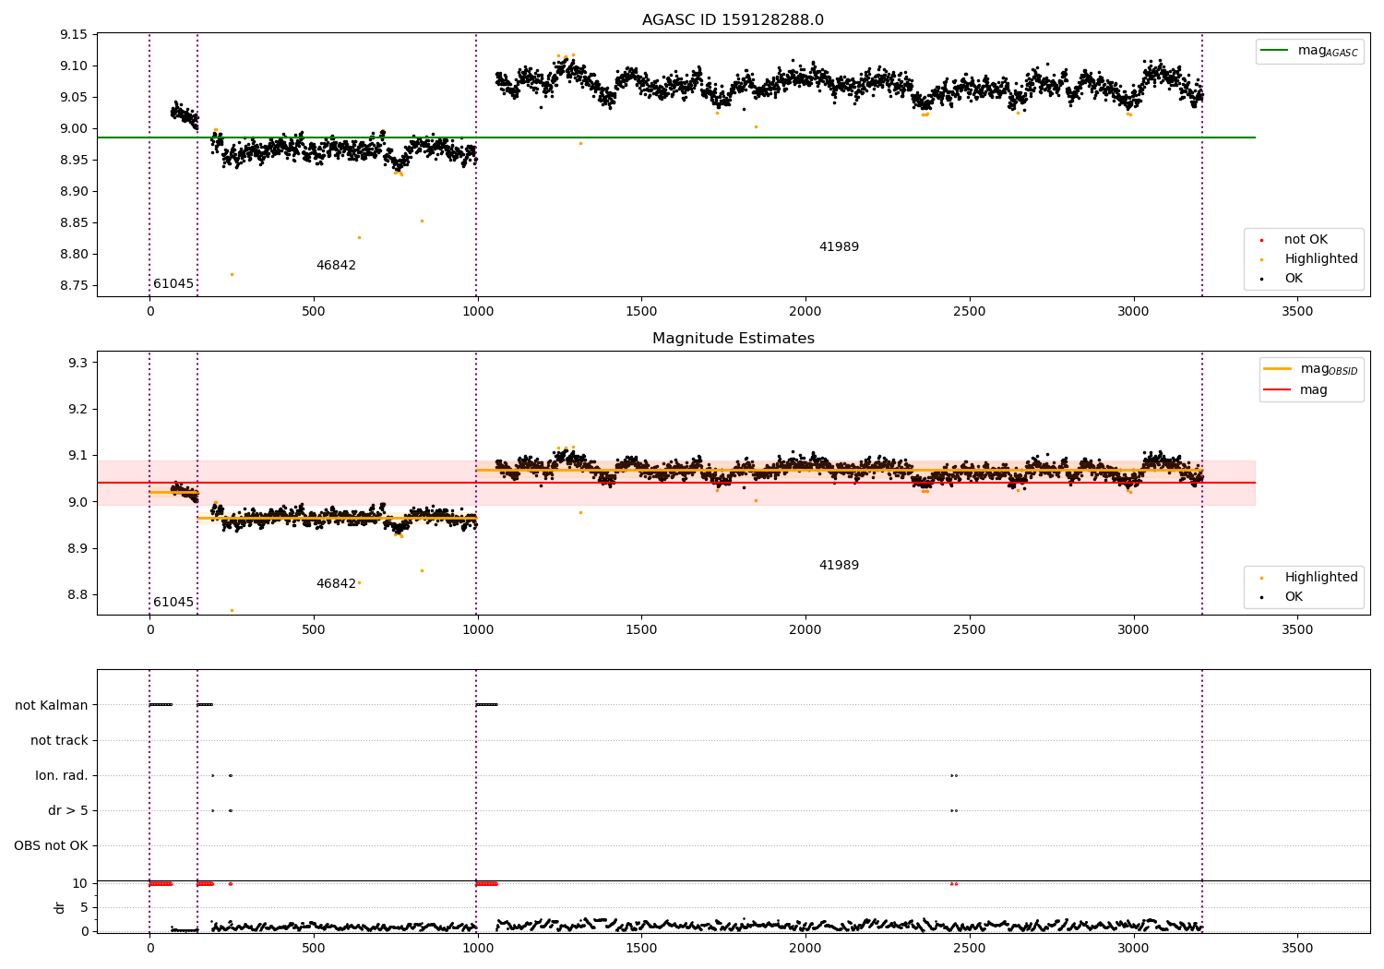
Task: Click the title "AGASC ID 159128288.0"
Action: tap(733, 20)
